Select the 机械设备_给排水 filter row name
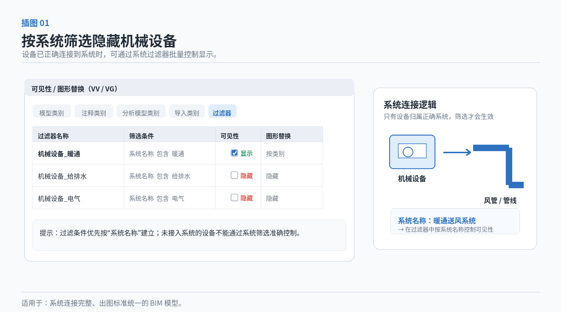The width and height of the screenshot is (561, 312). click(62, 176)
